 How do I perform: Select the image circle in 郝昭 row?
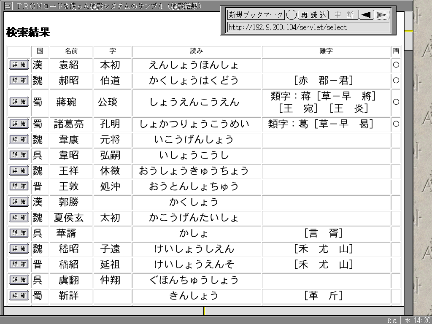point(396,80)
